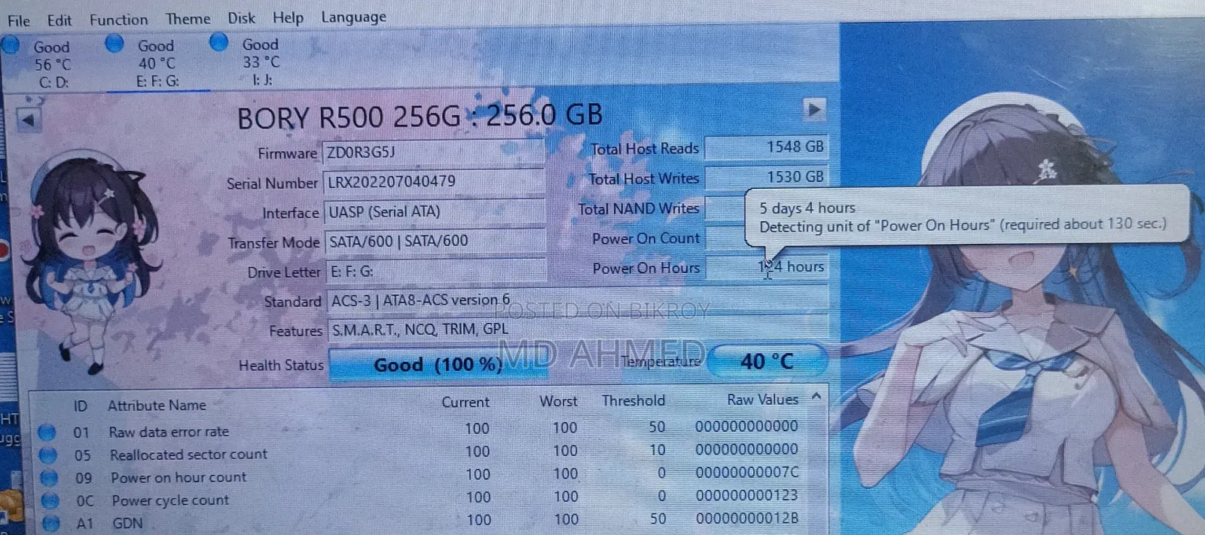Image resolution: width=1205 pixels, height=535 pixels.
Task: Click the Features field S.M.A.R.T., NCQ, TRIM
Action: tap(578, 330)
